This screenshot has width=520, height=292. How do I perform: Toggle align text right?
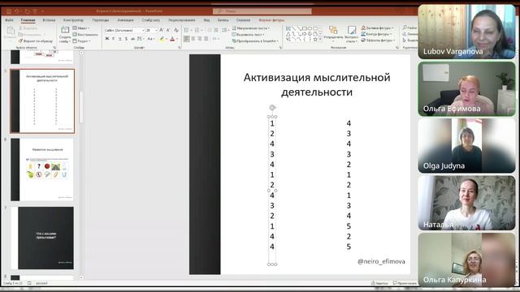coord(200,39)
